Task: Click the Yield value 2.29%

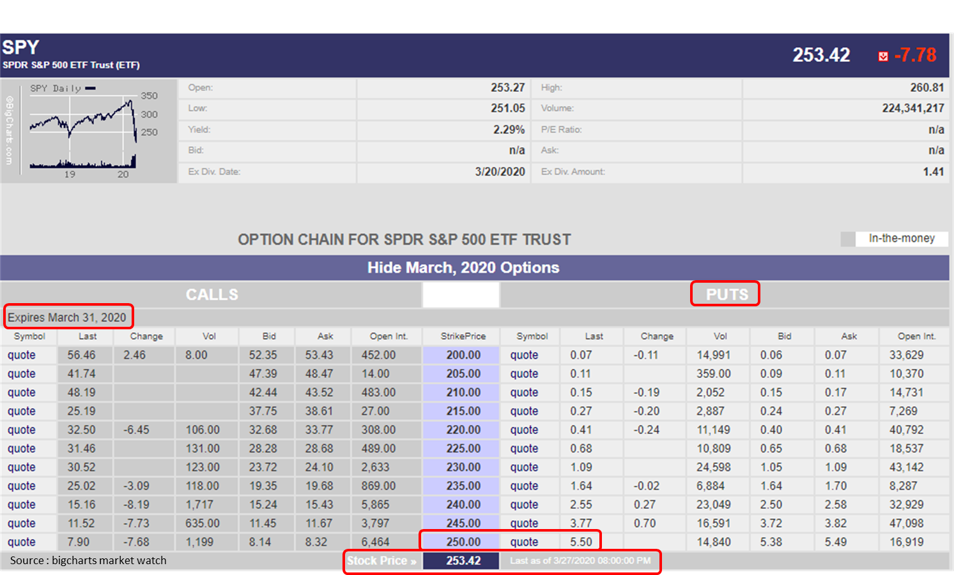Action: click(x=509, y=130)
